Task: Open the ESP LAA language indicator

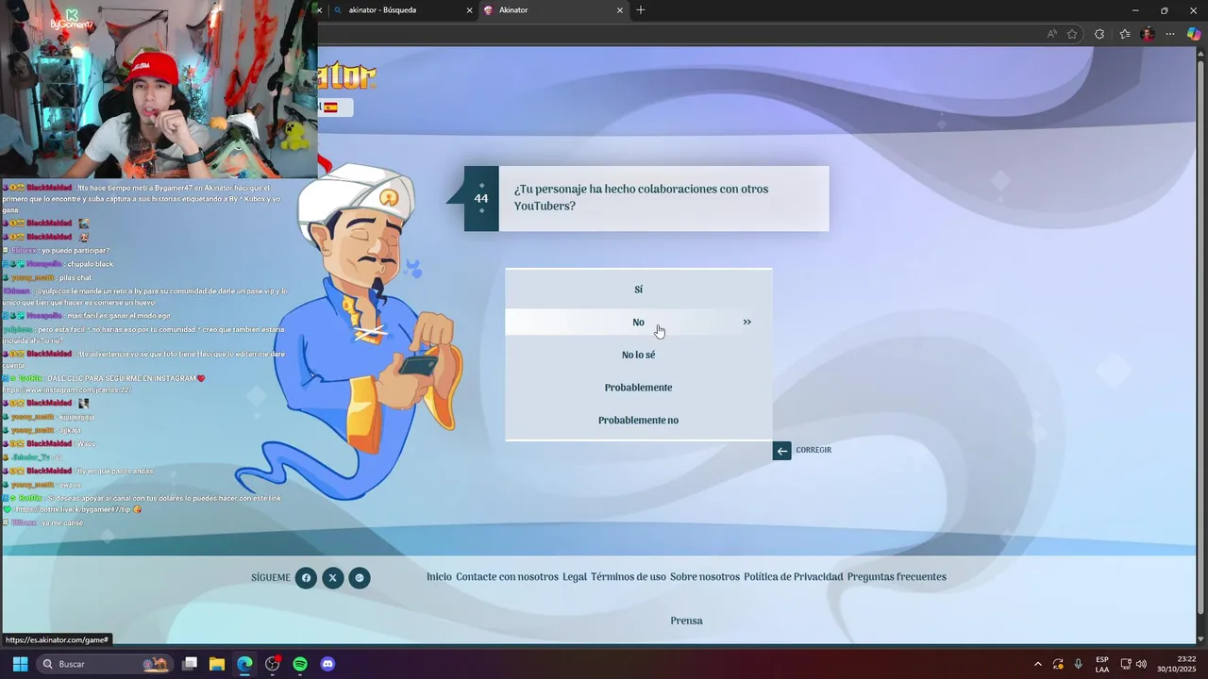Action: (1102, 664)
